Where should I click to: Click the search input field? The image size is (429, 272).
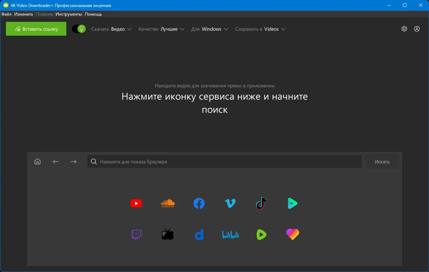pos(224,161)
